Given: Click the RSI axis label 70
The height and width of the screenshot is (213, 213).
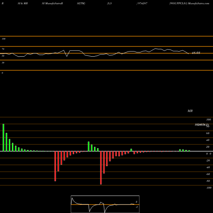Looking at the screenshot, I should coord(3,49).
